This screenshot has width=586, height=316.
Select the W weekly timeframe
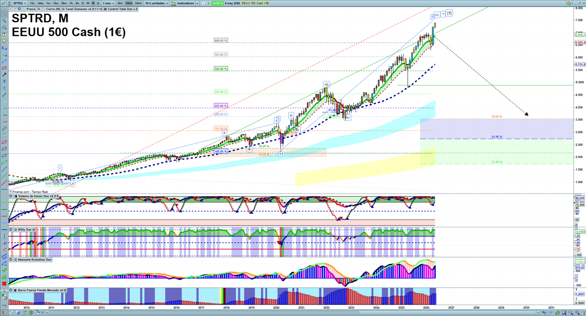point(88,3)
